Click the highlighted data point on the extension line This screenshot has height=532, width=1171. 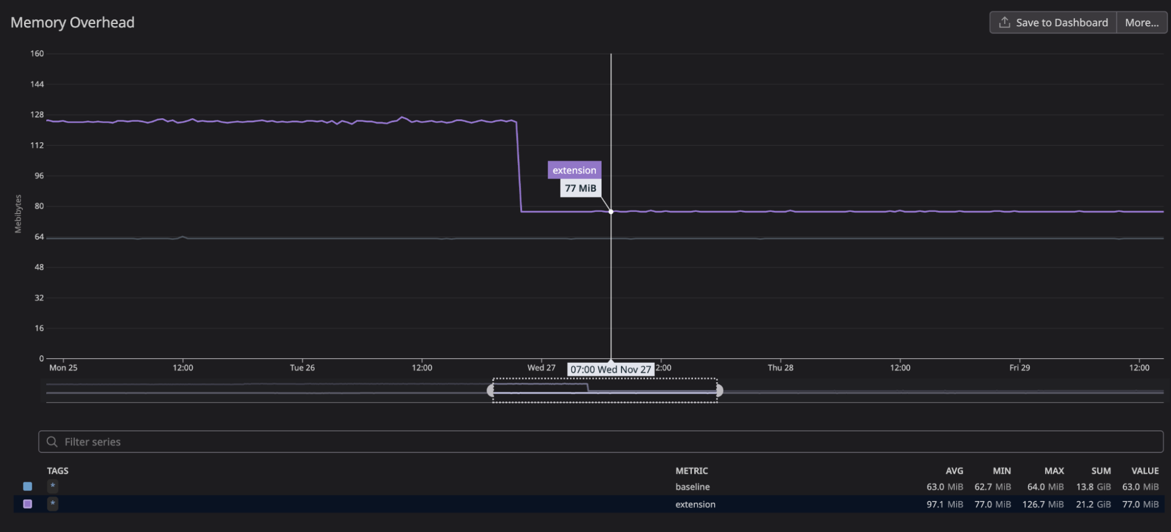click(611, 211)
